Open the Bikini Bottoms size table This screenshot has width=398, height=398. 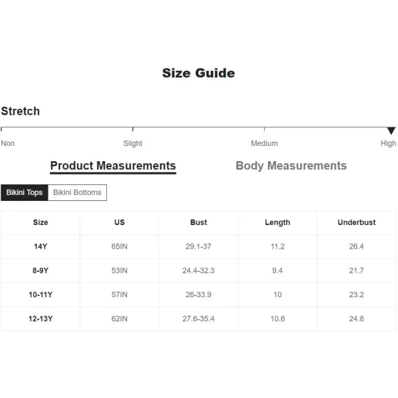pyautogui.click(x=77, y=192)
